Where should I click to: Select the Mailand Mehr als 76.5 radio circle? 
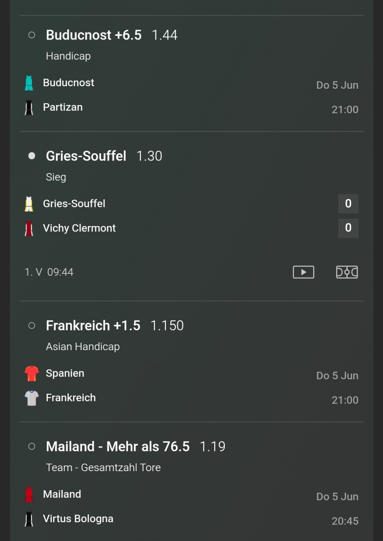pos(32,446)
